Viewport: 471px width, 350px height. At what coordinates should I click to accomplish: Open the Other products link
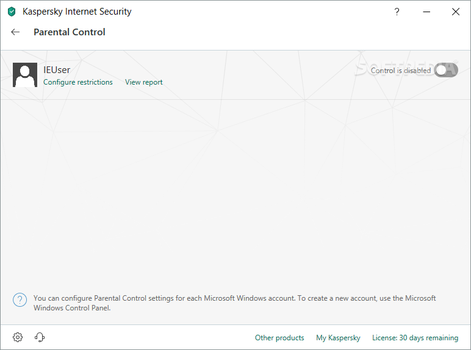coord(279,338)
